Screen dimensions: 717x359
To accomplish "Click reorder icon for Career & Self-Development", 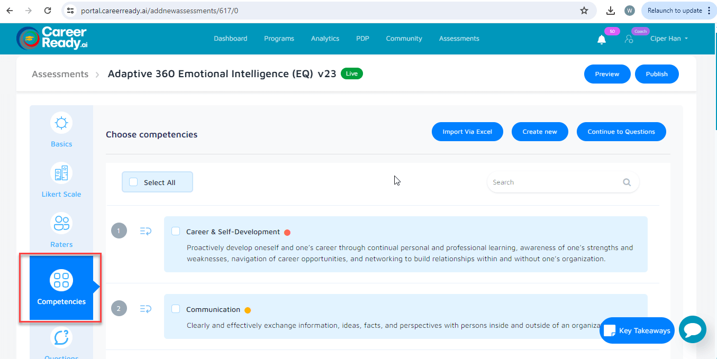I will click(146, 231).
